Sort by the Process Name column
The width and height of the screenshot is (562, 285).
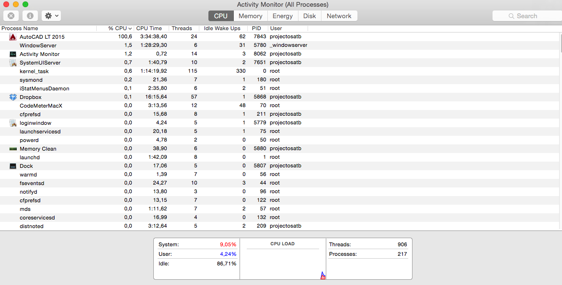[48, 28]
